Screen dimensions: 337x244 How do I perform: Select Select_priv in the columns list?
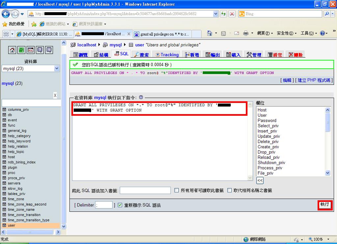point(268,126)
